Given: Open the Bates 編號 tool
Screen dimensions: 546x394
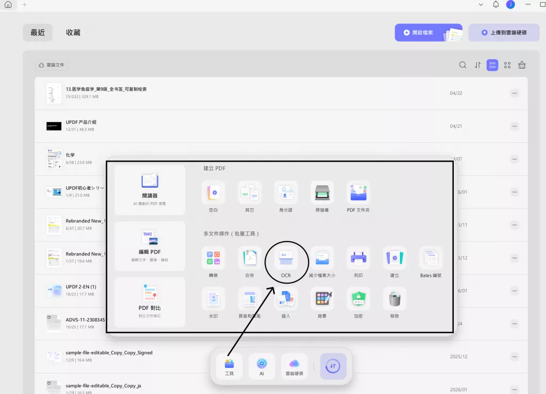Looking at the screenshot, I should point(430,258).
